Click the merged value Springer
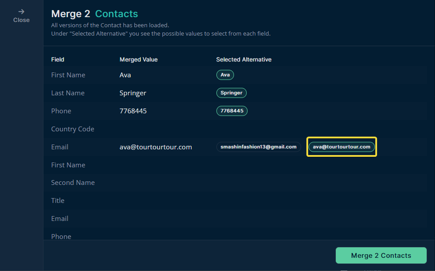The width and height of the screenshot is (435, 271). (x=133, y=93)
